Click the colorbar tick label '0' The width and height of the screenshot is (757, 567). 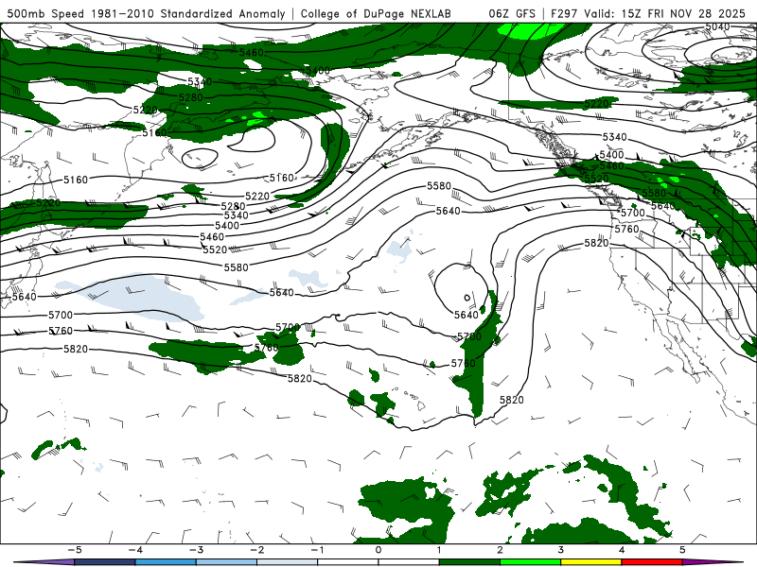coord(378,550)
